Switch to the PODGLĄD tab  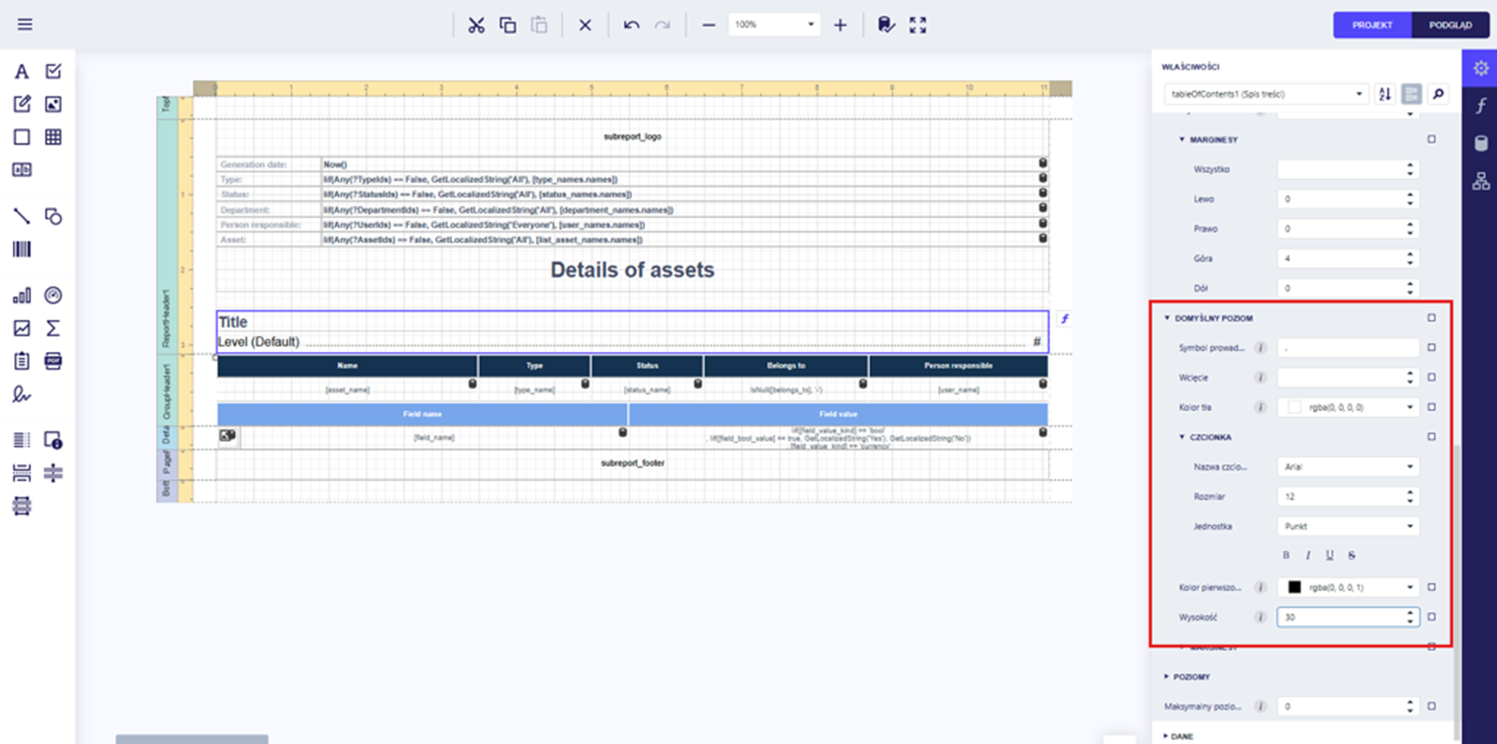click(x=1449, y=25)
